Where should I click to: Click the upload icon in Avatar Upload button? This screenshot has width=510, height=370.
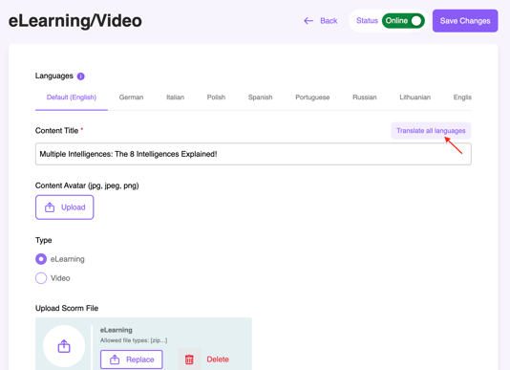click(x=50, y=207)
